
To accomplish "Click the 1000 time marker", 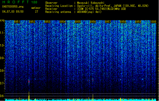I will [153, 22].
